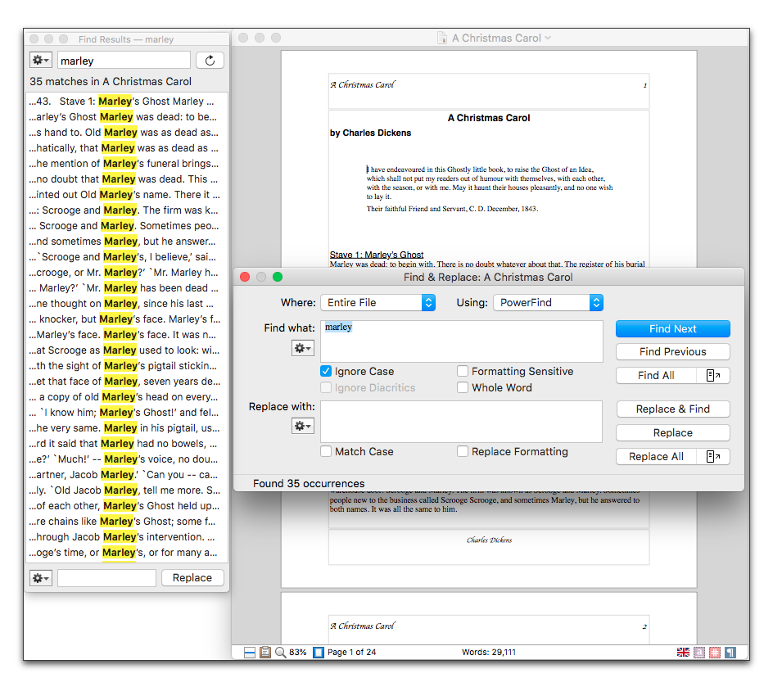The height and width of the screenshot is (687, 773).
Task: Click the Replace button in Find & Replace dialog
Action: (x=673, y=432)
